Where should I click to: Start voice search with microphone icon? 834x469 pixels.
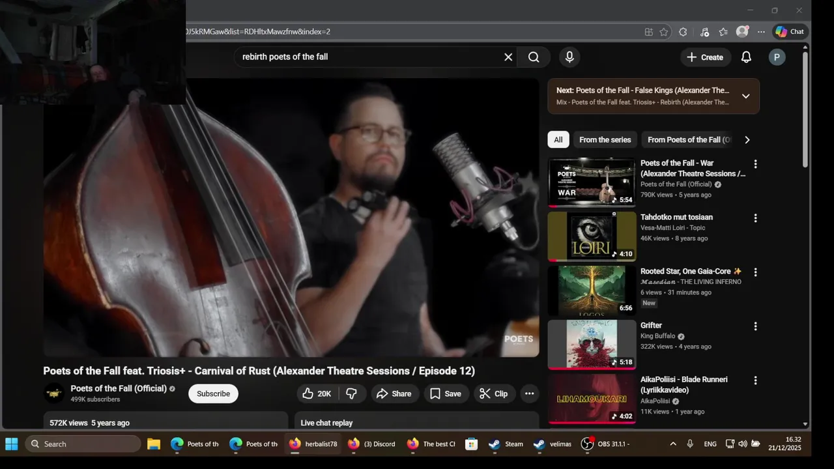pos(569,57)
